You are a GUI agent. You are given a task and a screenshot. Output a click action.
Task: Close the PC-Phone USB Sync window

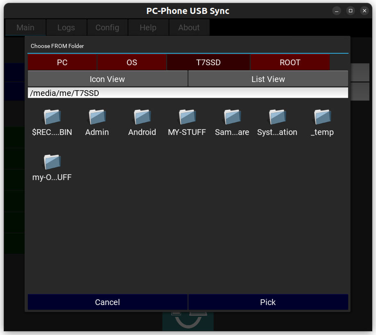point(364,11)
